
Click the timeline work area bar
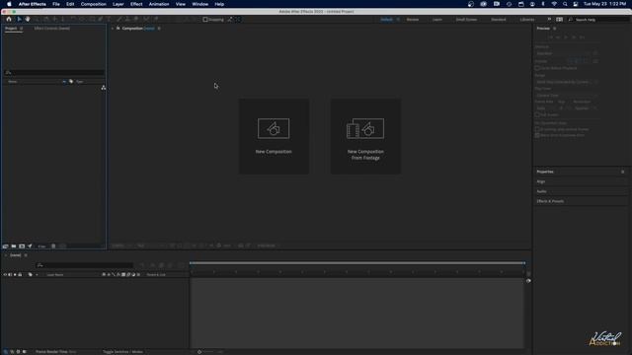coord(357,263)
